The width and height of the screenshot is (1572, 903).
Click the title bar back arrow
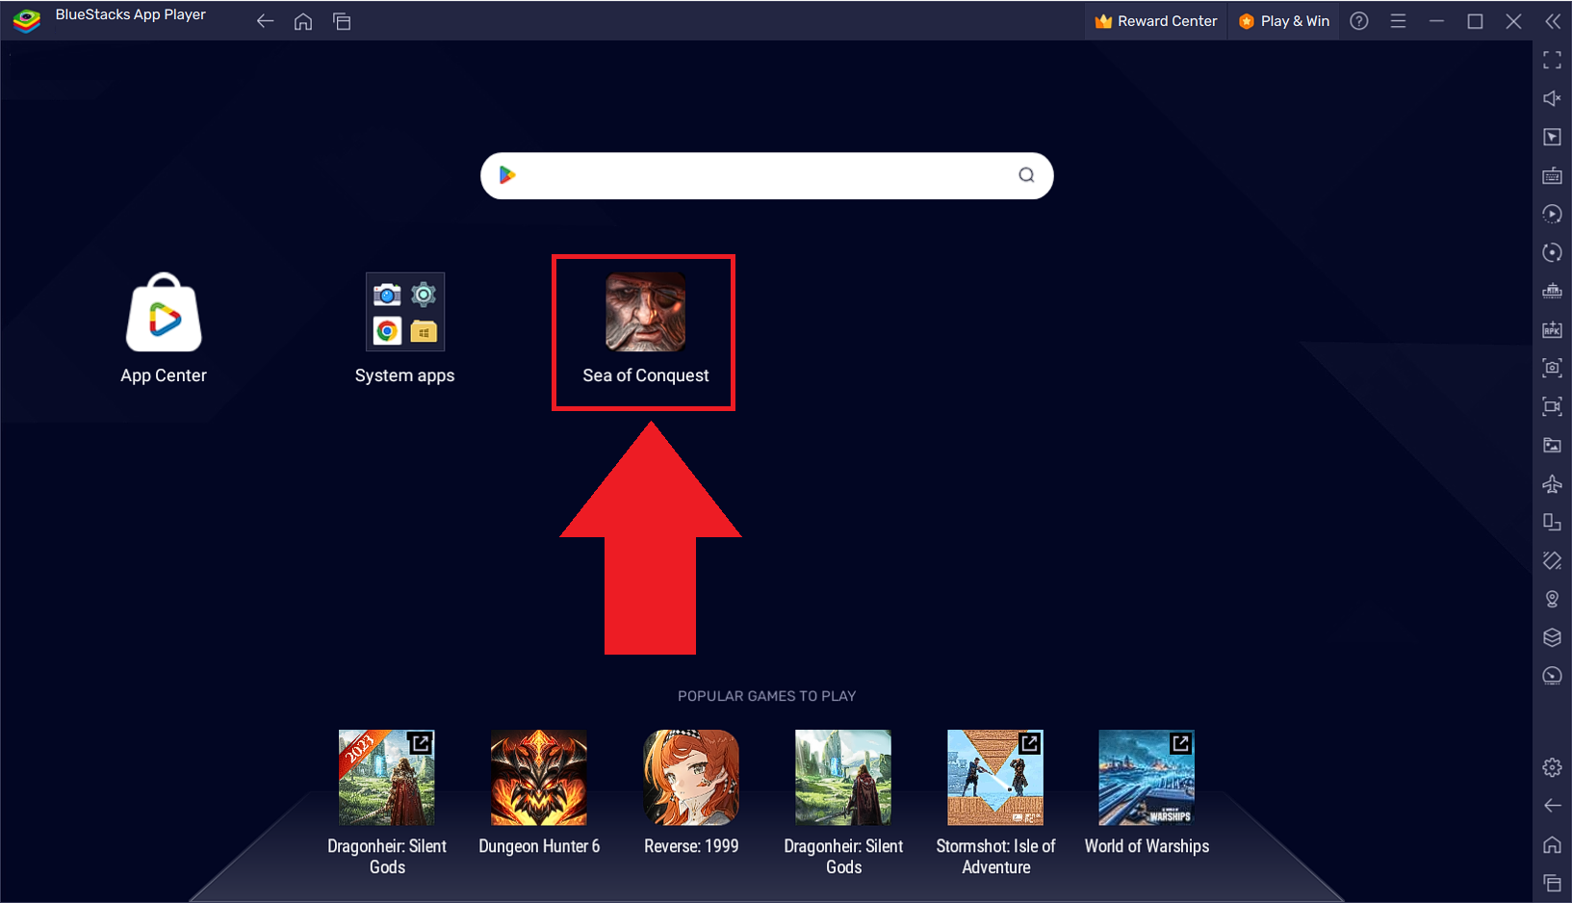(265, 21)
